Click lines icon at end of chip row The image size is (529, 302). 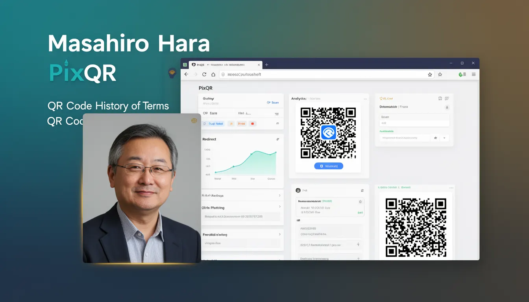pos(277,123)
